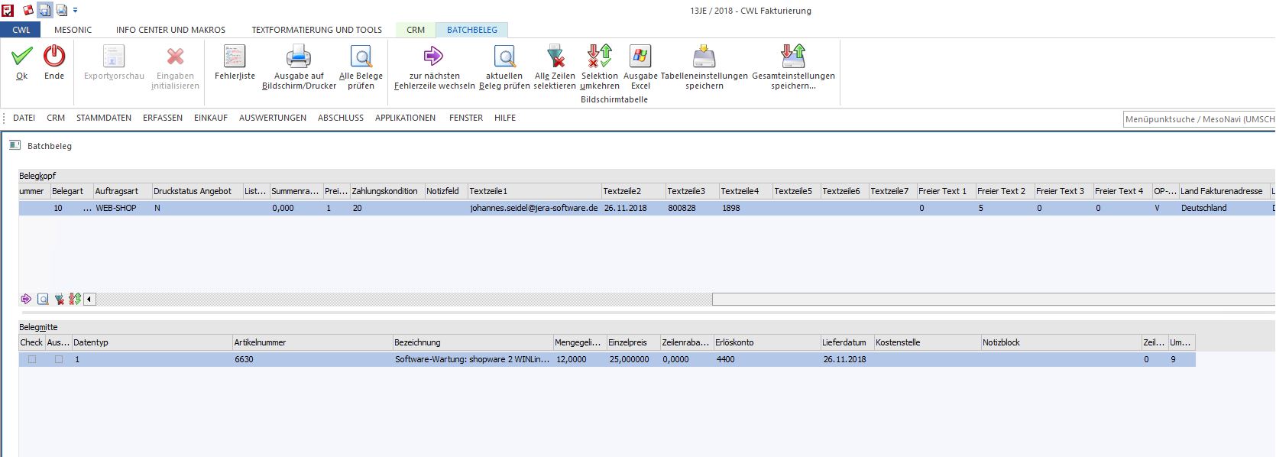Viewport: 1276px width, 457px height.
Task: Click Eingaben initialisieren icon
Action: [175, 57]
